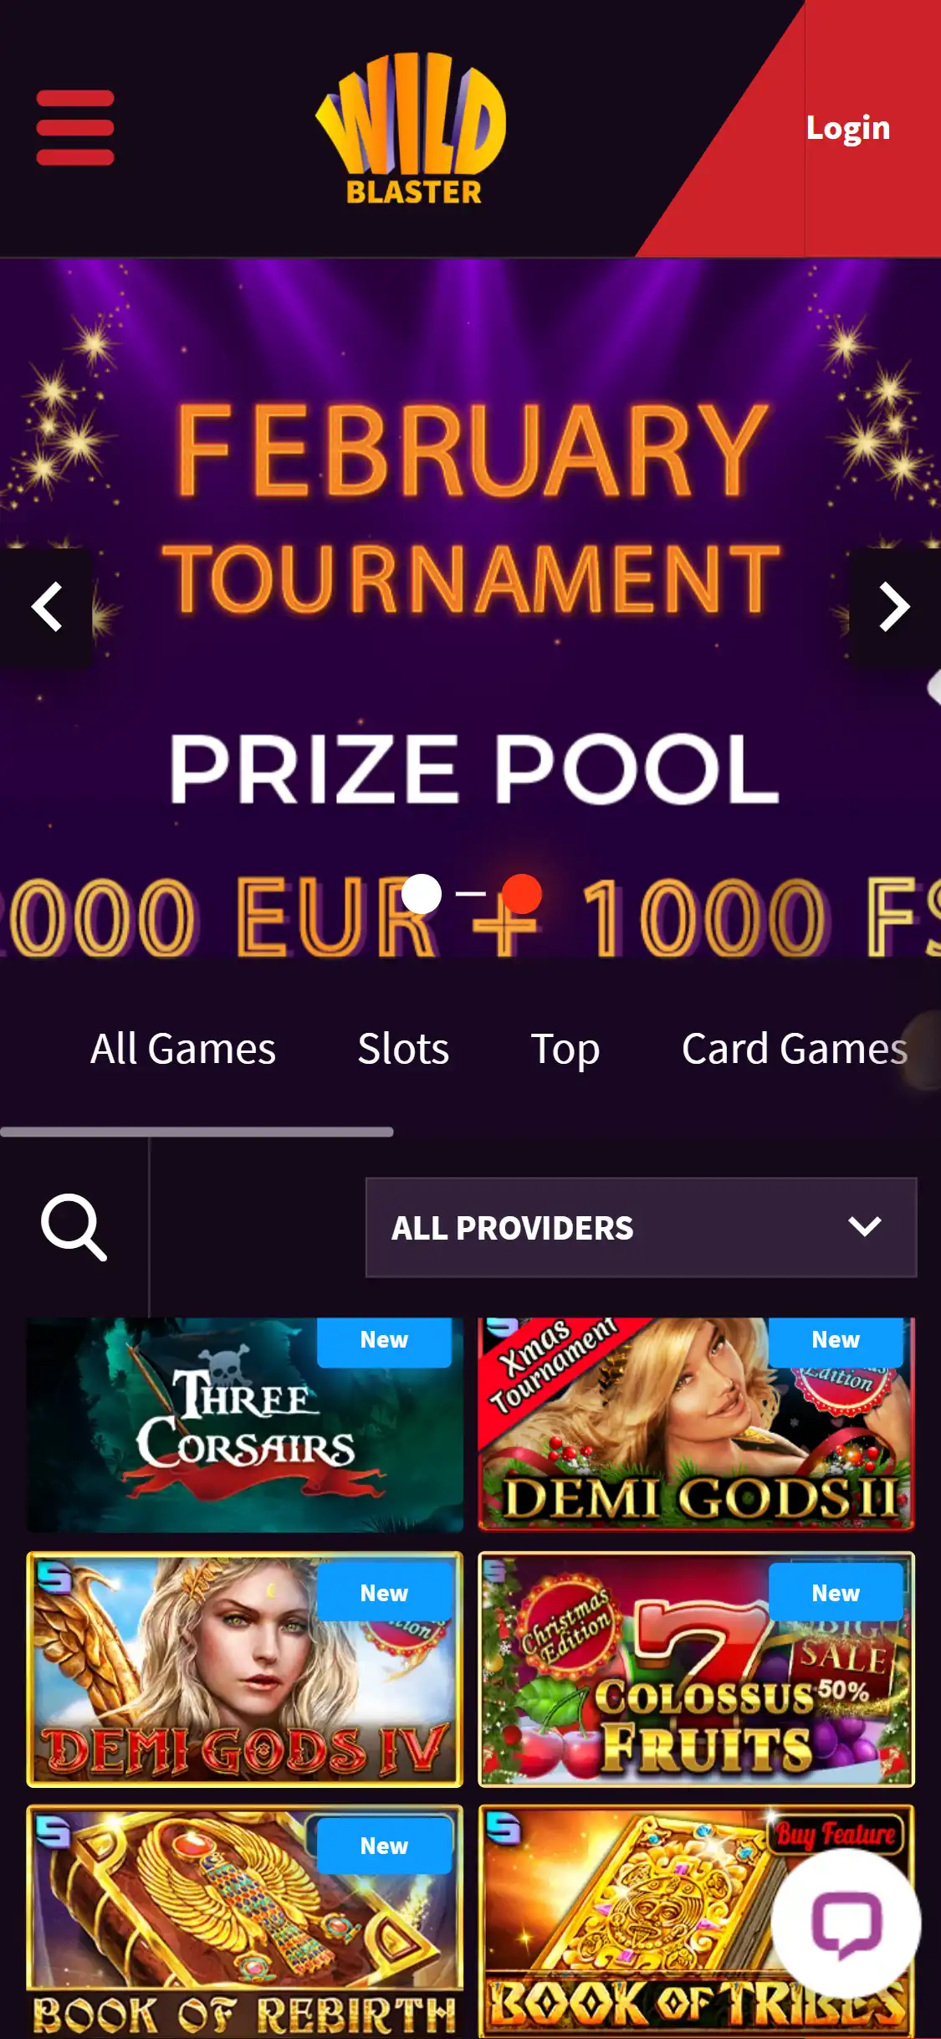Open the Card Games category
This screenshot has width=941, height=2039.
click(x=795, y=1049)
